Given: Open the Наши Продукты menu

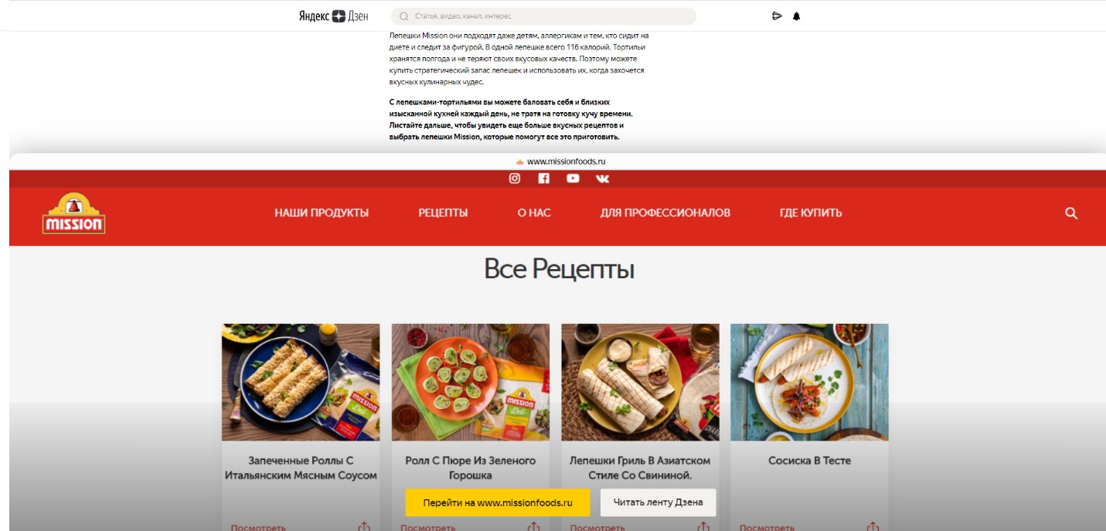Looking at the screenshot, I should (x=322, y=213).
